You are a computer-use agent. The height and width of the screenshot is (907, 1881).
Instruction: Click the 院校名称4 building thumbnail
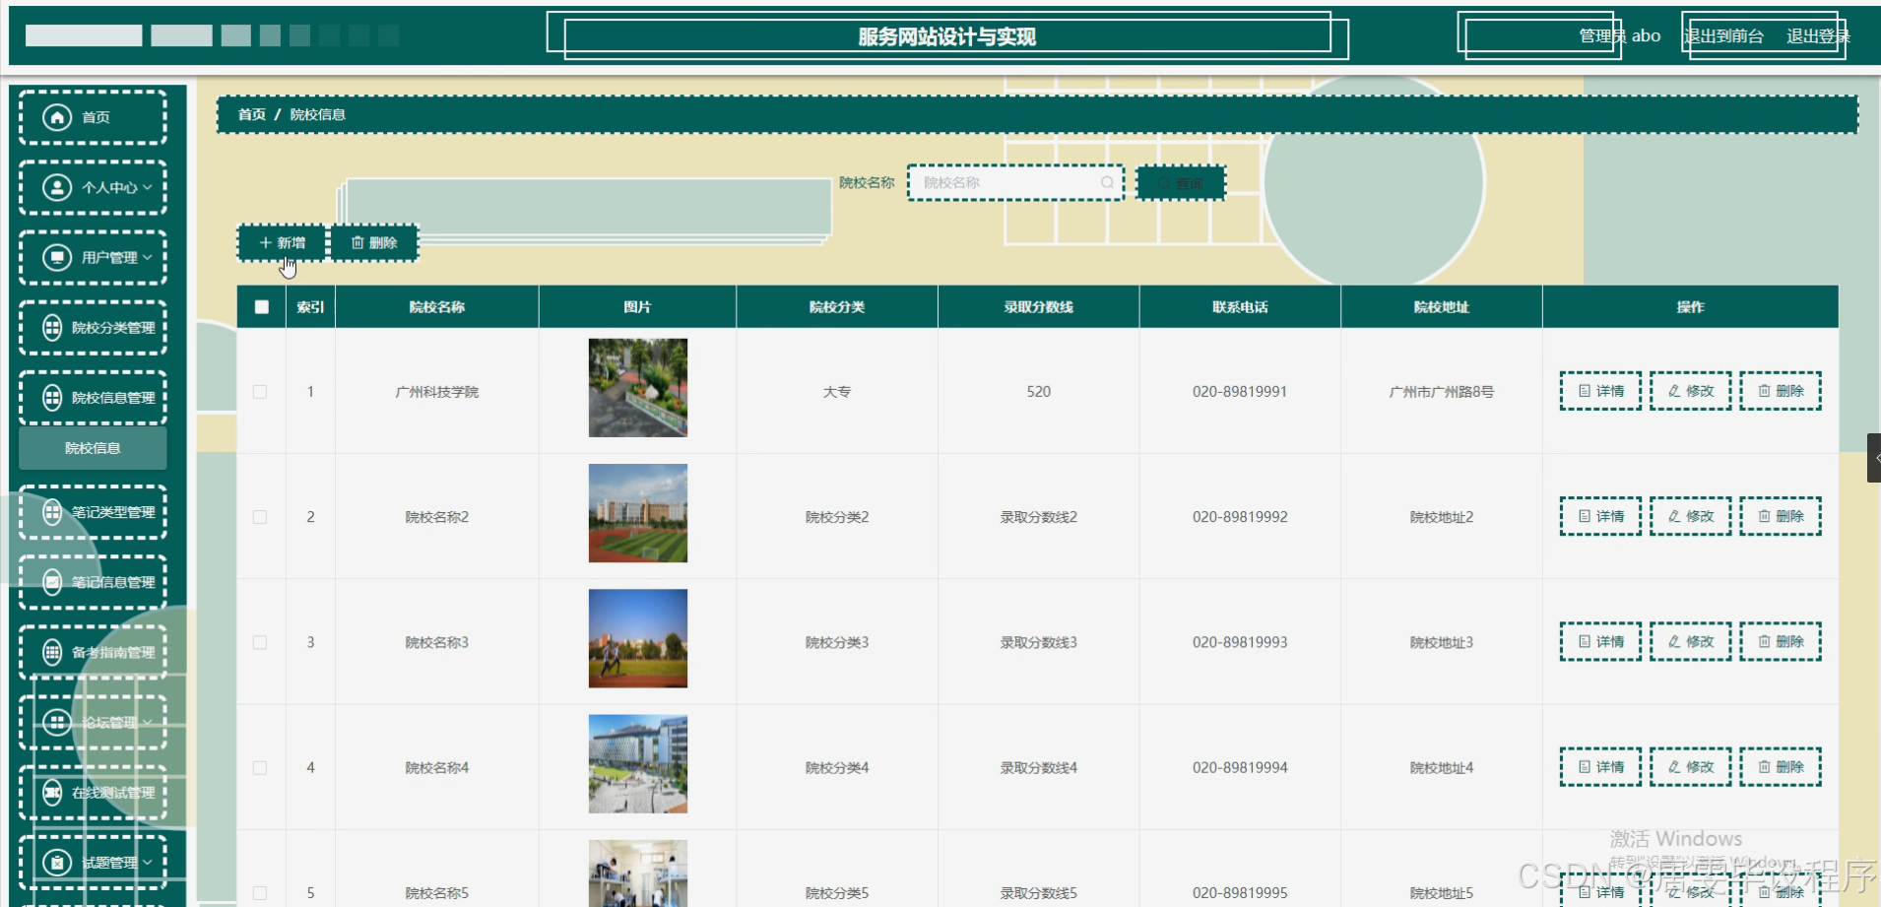coord(638,764)
